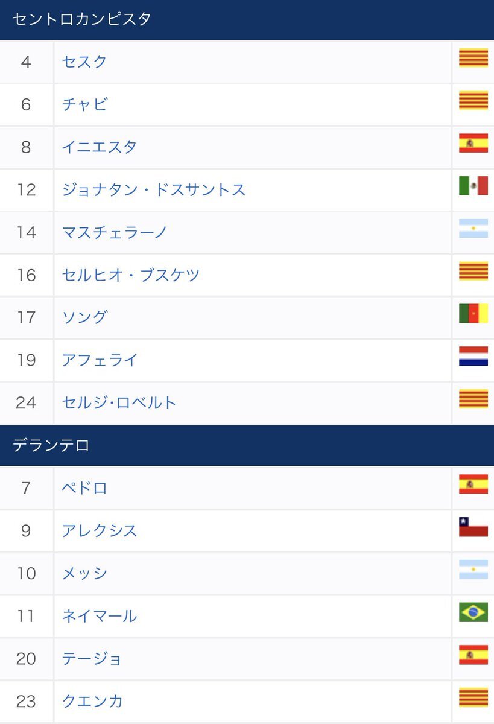Click Catalan flag icon beside セスク
Screen dimensions: 494x724
tap(473, 58)
